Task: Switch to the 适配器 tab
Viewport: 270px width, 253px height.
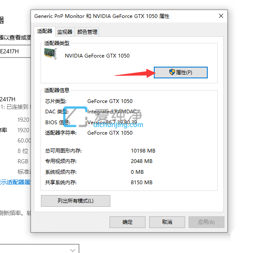Action: tap(45, 31)
